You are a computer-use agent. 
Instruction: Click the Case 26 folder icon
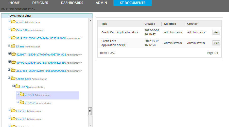[13, 119]
